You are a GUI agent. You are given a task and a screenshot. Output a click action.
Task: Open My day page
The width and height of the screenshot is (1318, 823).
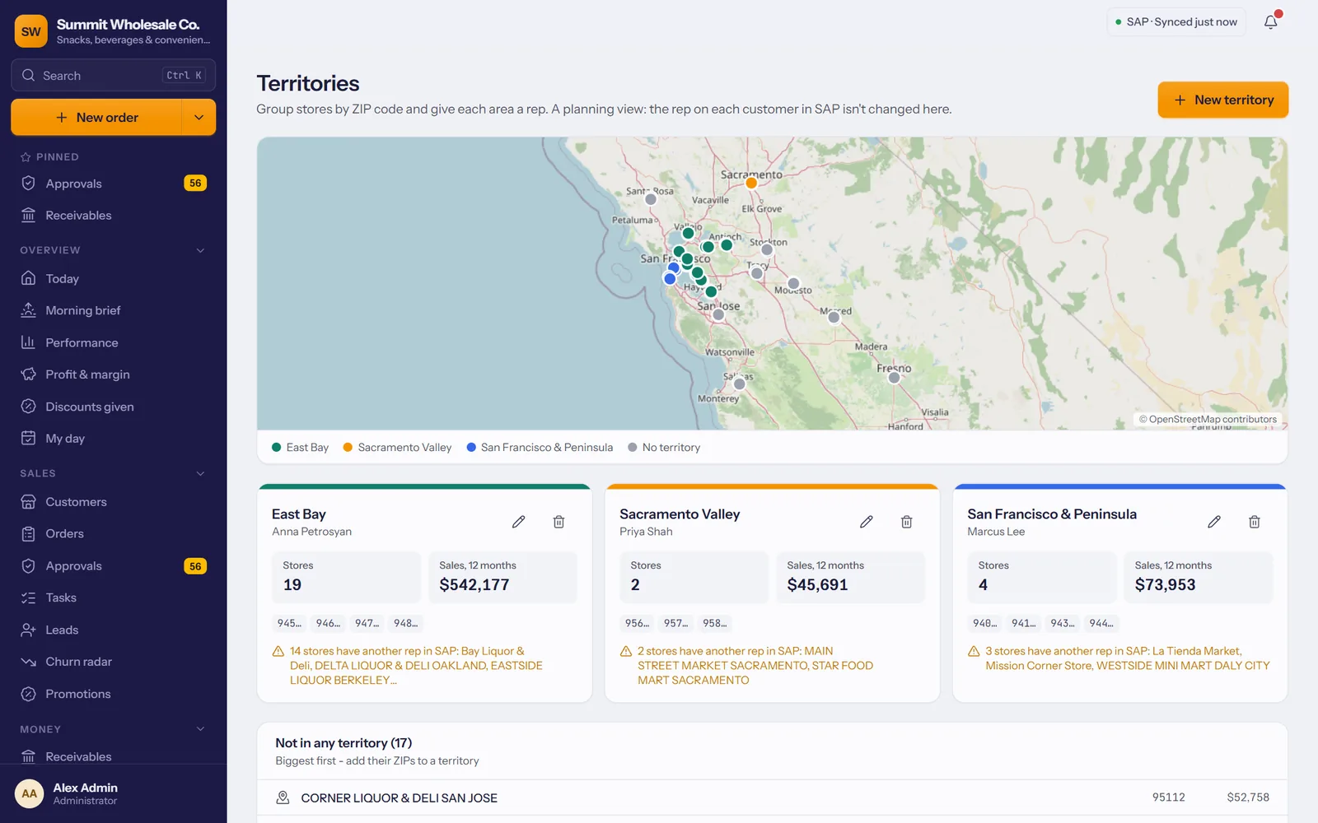pyautogui.click(x=114, y=439)
